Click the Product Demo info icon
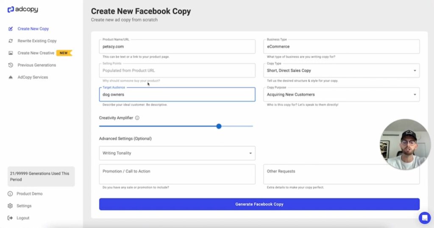 pyautogui.click(x=10, y=194)
